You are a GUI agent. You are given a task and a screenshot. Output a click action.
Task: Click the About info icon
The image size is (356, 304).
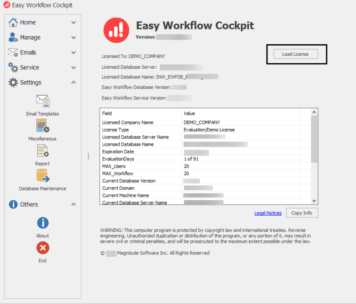[43, 223]
